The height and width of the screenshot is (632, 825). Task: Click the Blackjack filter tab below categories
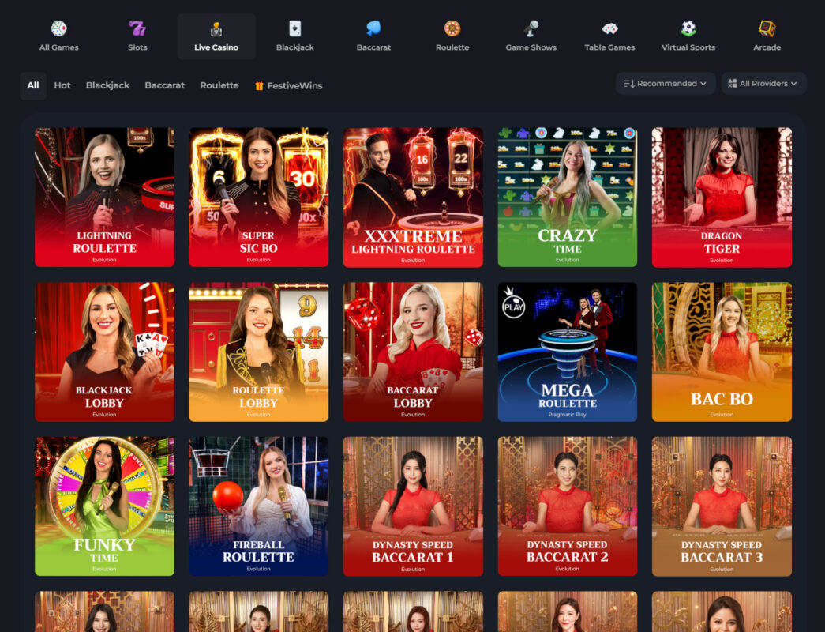[107, 85]
